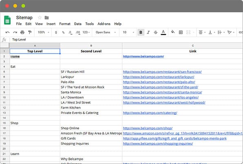This screenshot has width=243, height=164.
Task: Select the struck-through Home cell
Action: point(35,56)
